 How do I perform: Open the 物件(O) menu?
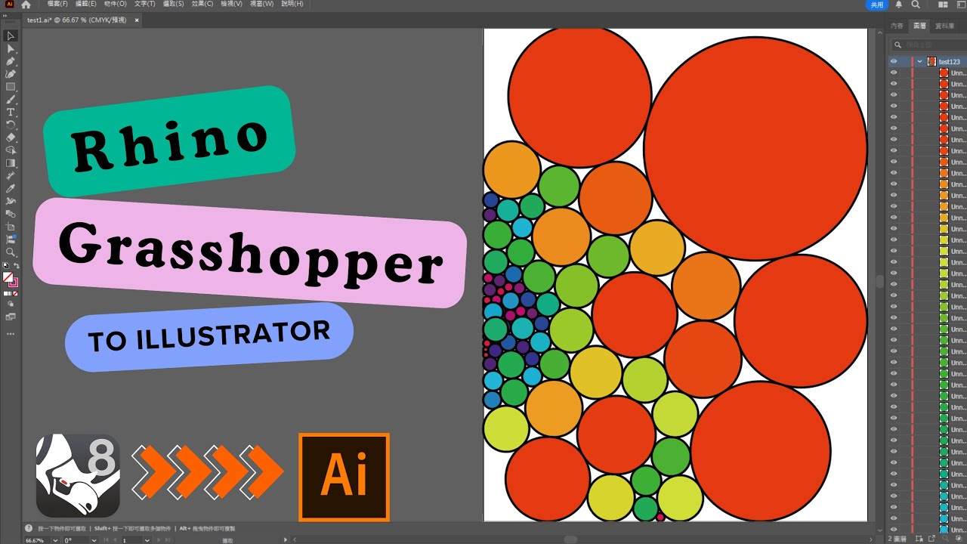116,5
